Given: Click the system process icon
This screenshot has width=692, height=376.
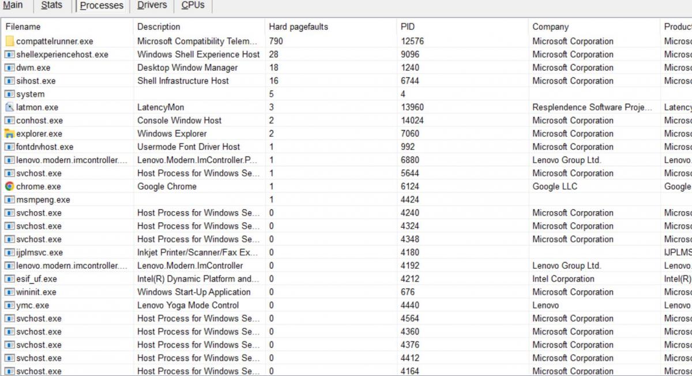Looking at the screenshot, I should point(10,95).
